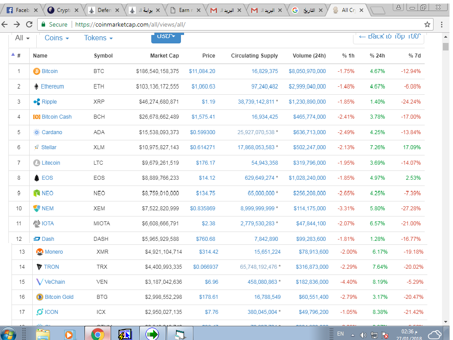Click the VeChain logo icon
The image size is (453, 340).
pos(39,282)
